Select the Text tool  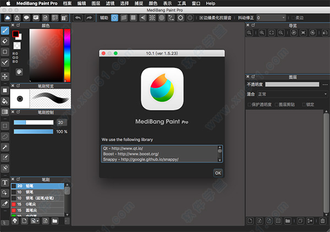coord(5,183)
